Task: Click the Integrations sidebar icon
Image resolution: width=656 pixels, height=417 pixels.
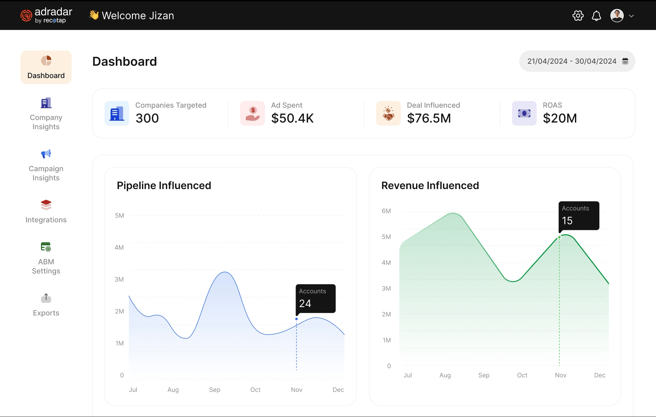Action: (46, 205)
